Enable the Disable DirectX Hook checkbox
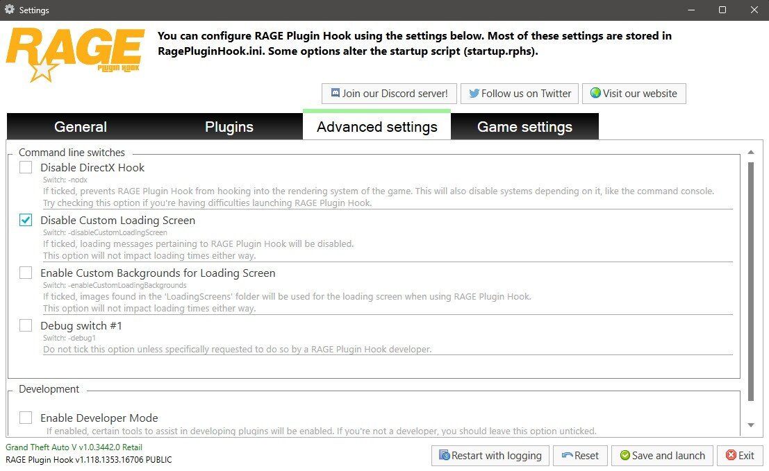The image size is (769, 471). [x=26, y=167]
